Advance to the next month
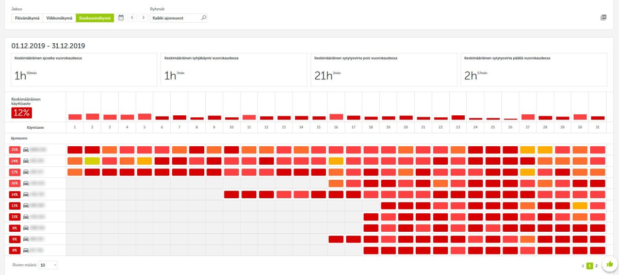 tap(143, 18)
